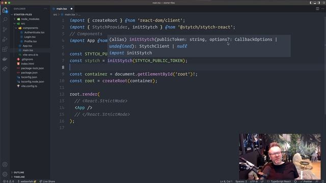Click the Ln 8, Col 1 cursor position
The image size is (326, 183).
(x=226, y=181)
